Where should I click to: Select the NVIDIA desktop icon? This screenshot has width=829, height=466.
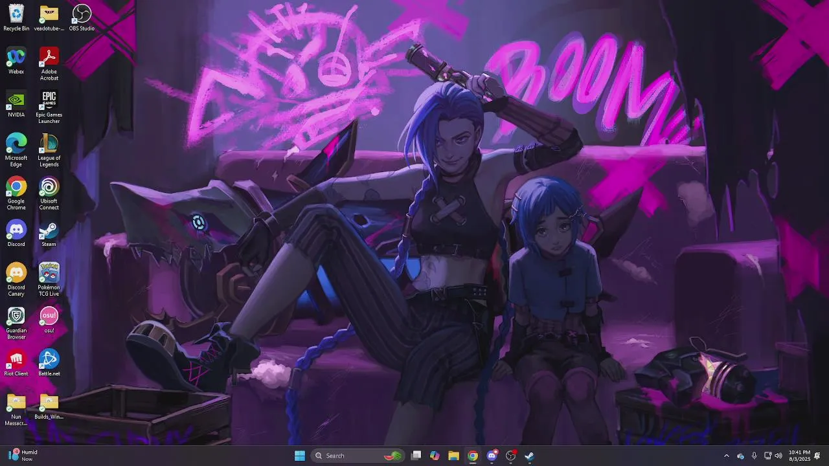pos(16,104)
